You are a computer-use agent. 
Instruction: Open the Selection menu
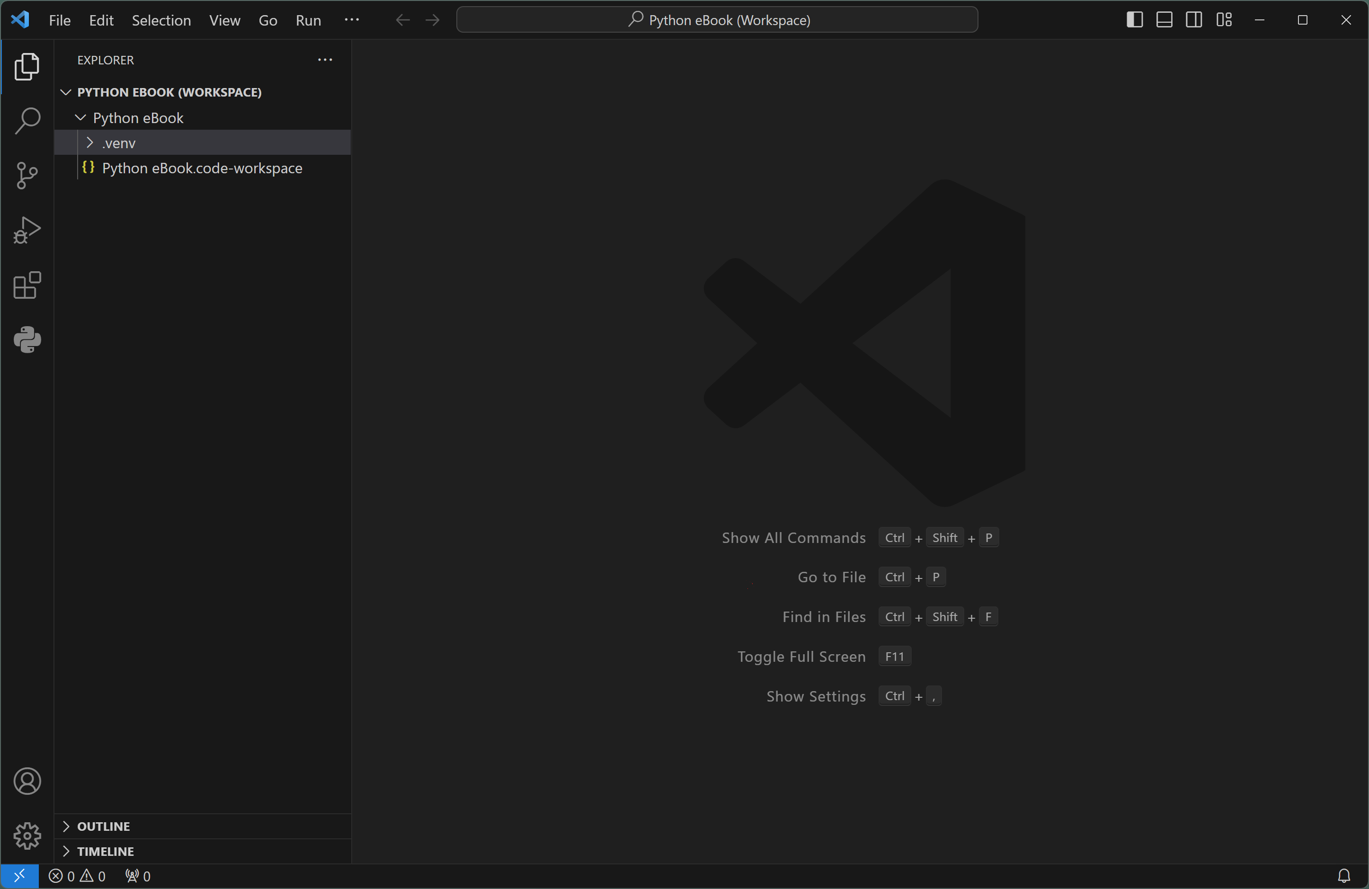click(161, 20)
